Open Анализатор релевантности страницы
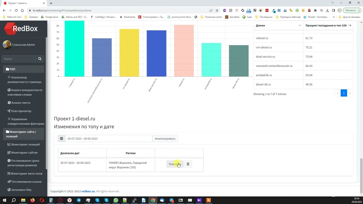363x204 pixels. click(24, 80)
